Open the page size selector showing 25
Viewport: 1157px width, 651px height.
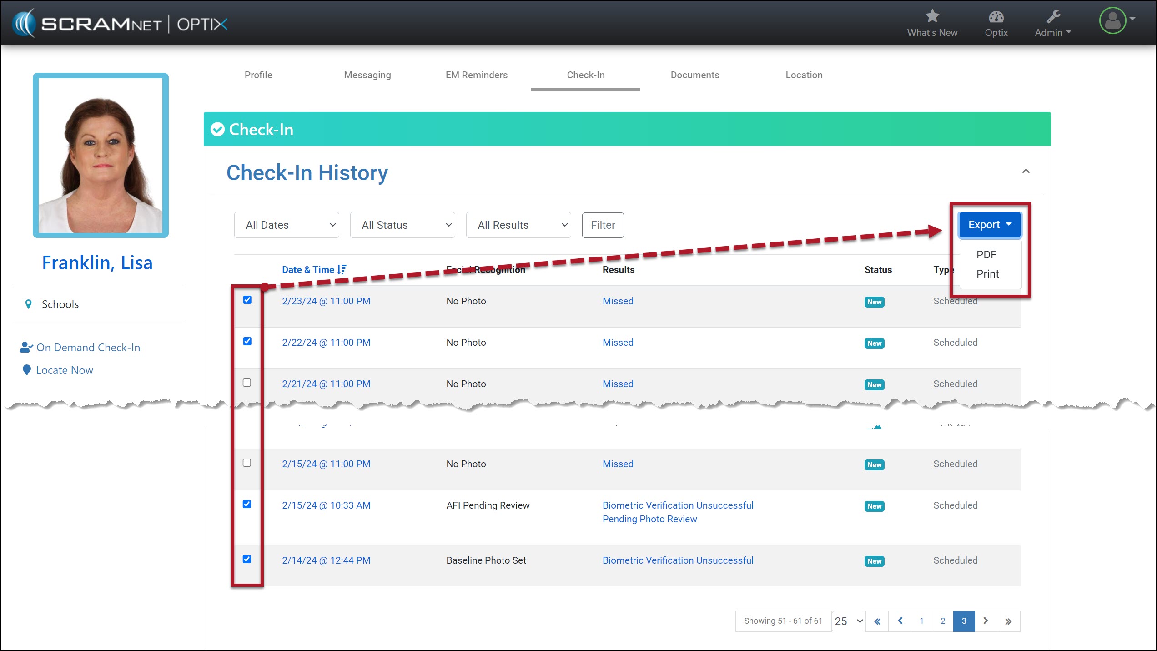848,621
